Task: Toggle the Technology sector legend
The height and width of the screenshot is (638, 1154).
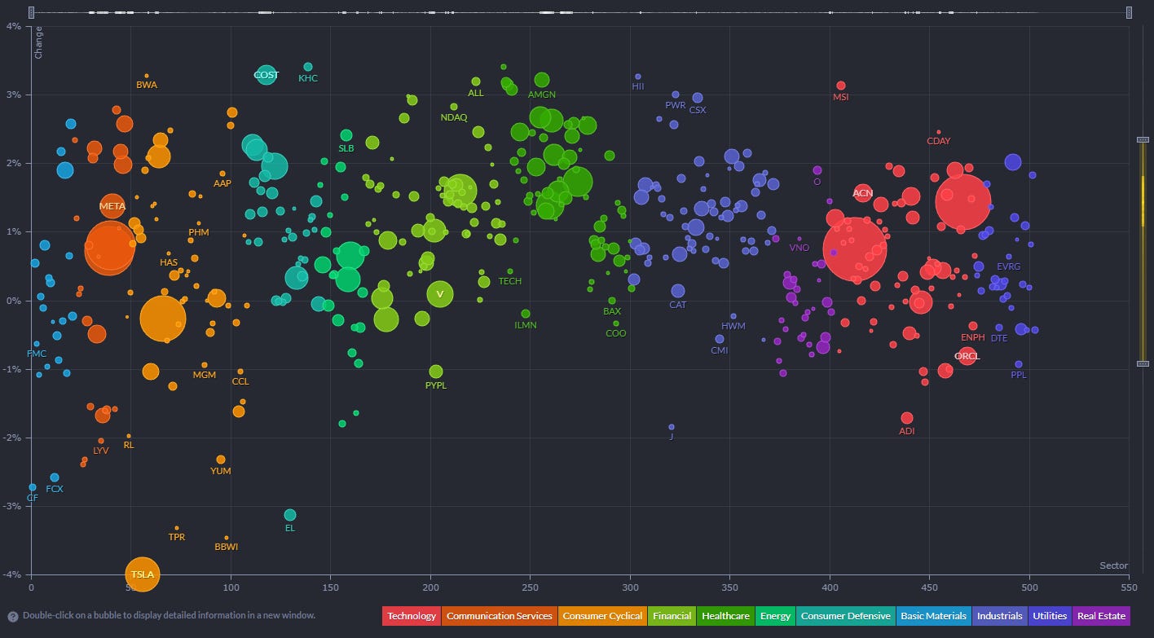Action: click(x=412, y=616)
